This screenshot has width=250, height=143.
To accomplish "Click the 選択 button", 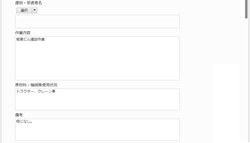I will [24, 10].
